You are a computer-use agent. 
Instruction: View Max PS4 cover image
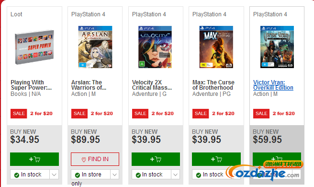(216, 47)
